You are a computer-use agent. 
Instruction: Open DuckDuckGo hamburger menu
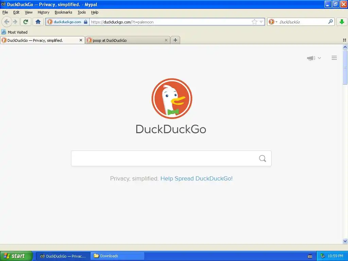click(x=334, y=58)
